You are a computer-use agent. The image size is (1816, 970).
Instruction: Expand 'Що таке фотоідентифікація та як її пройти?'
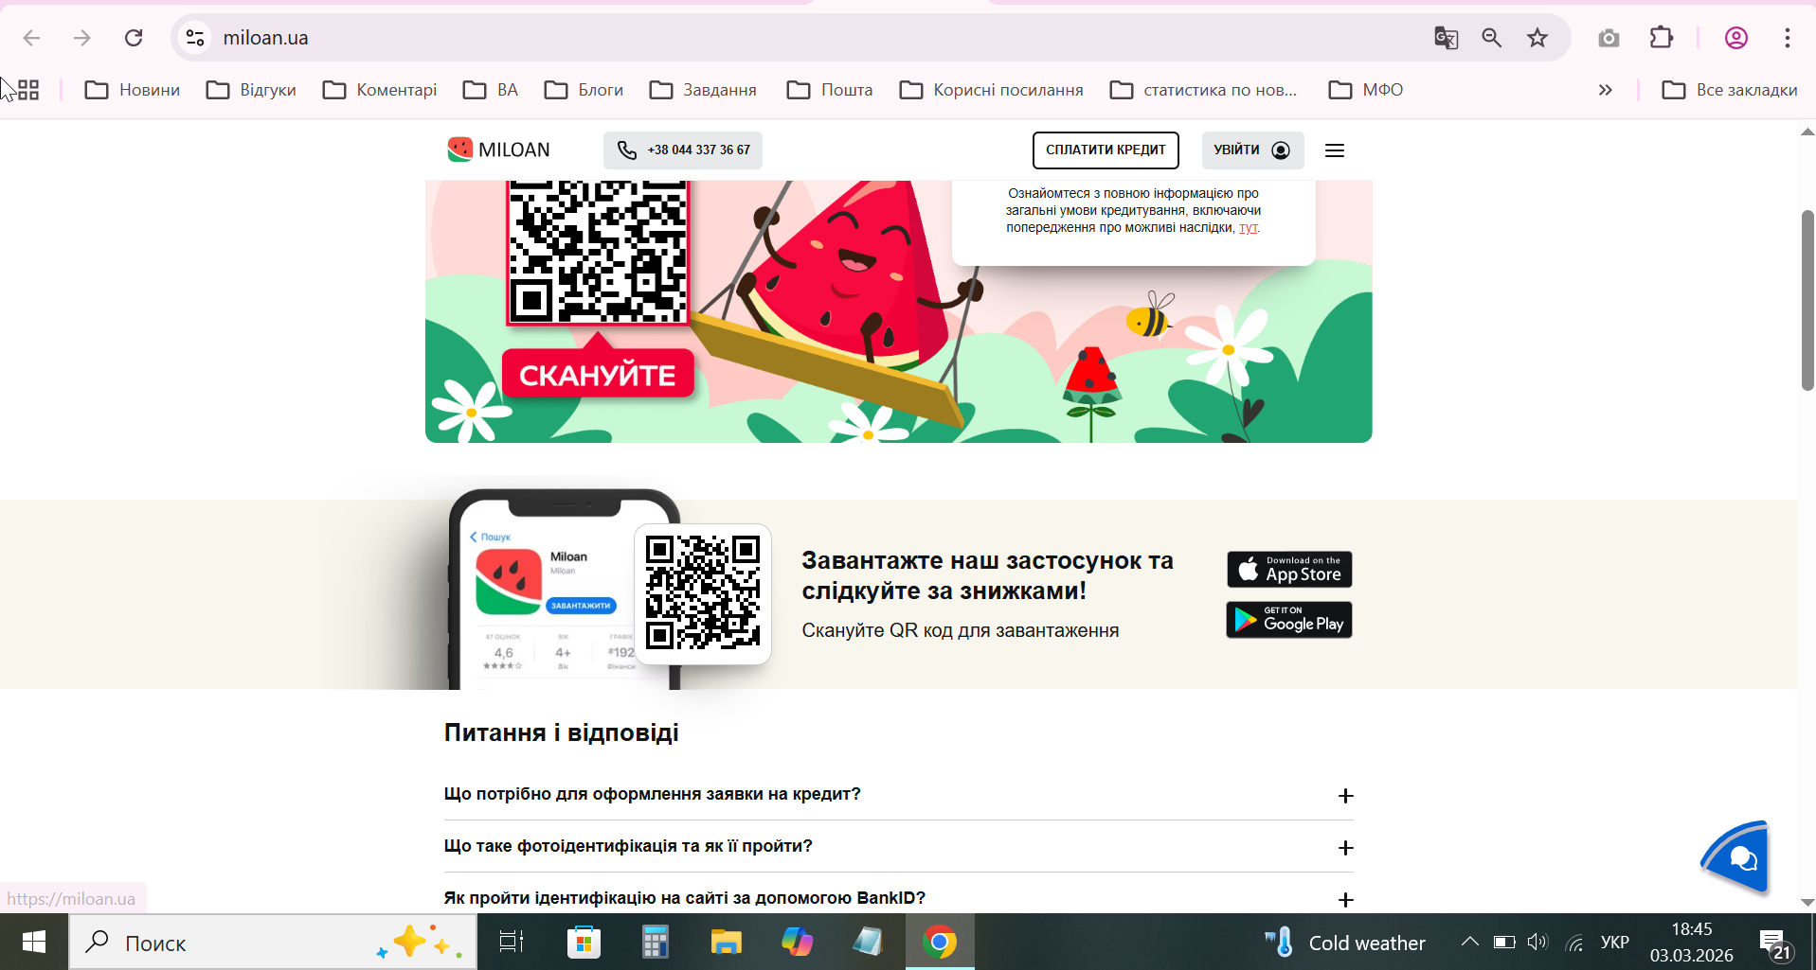(899, 847)
